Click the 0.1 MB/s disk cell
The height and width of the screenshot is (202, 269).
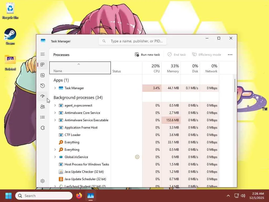coord(190,88)
